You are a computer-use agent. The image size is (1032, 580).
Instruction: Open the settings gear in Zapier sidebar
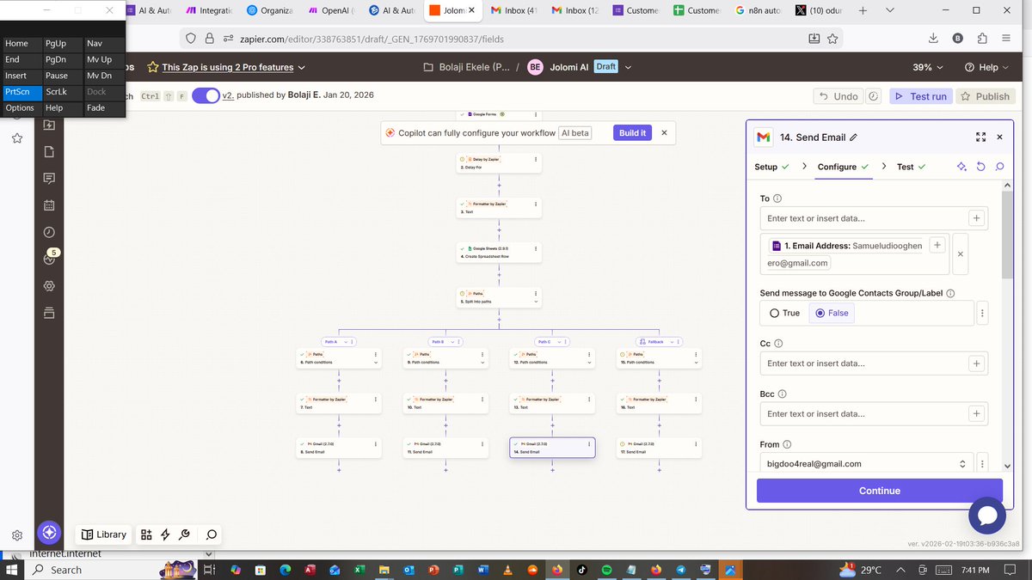(49, 286)
